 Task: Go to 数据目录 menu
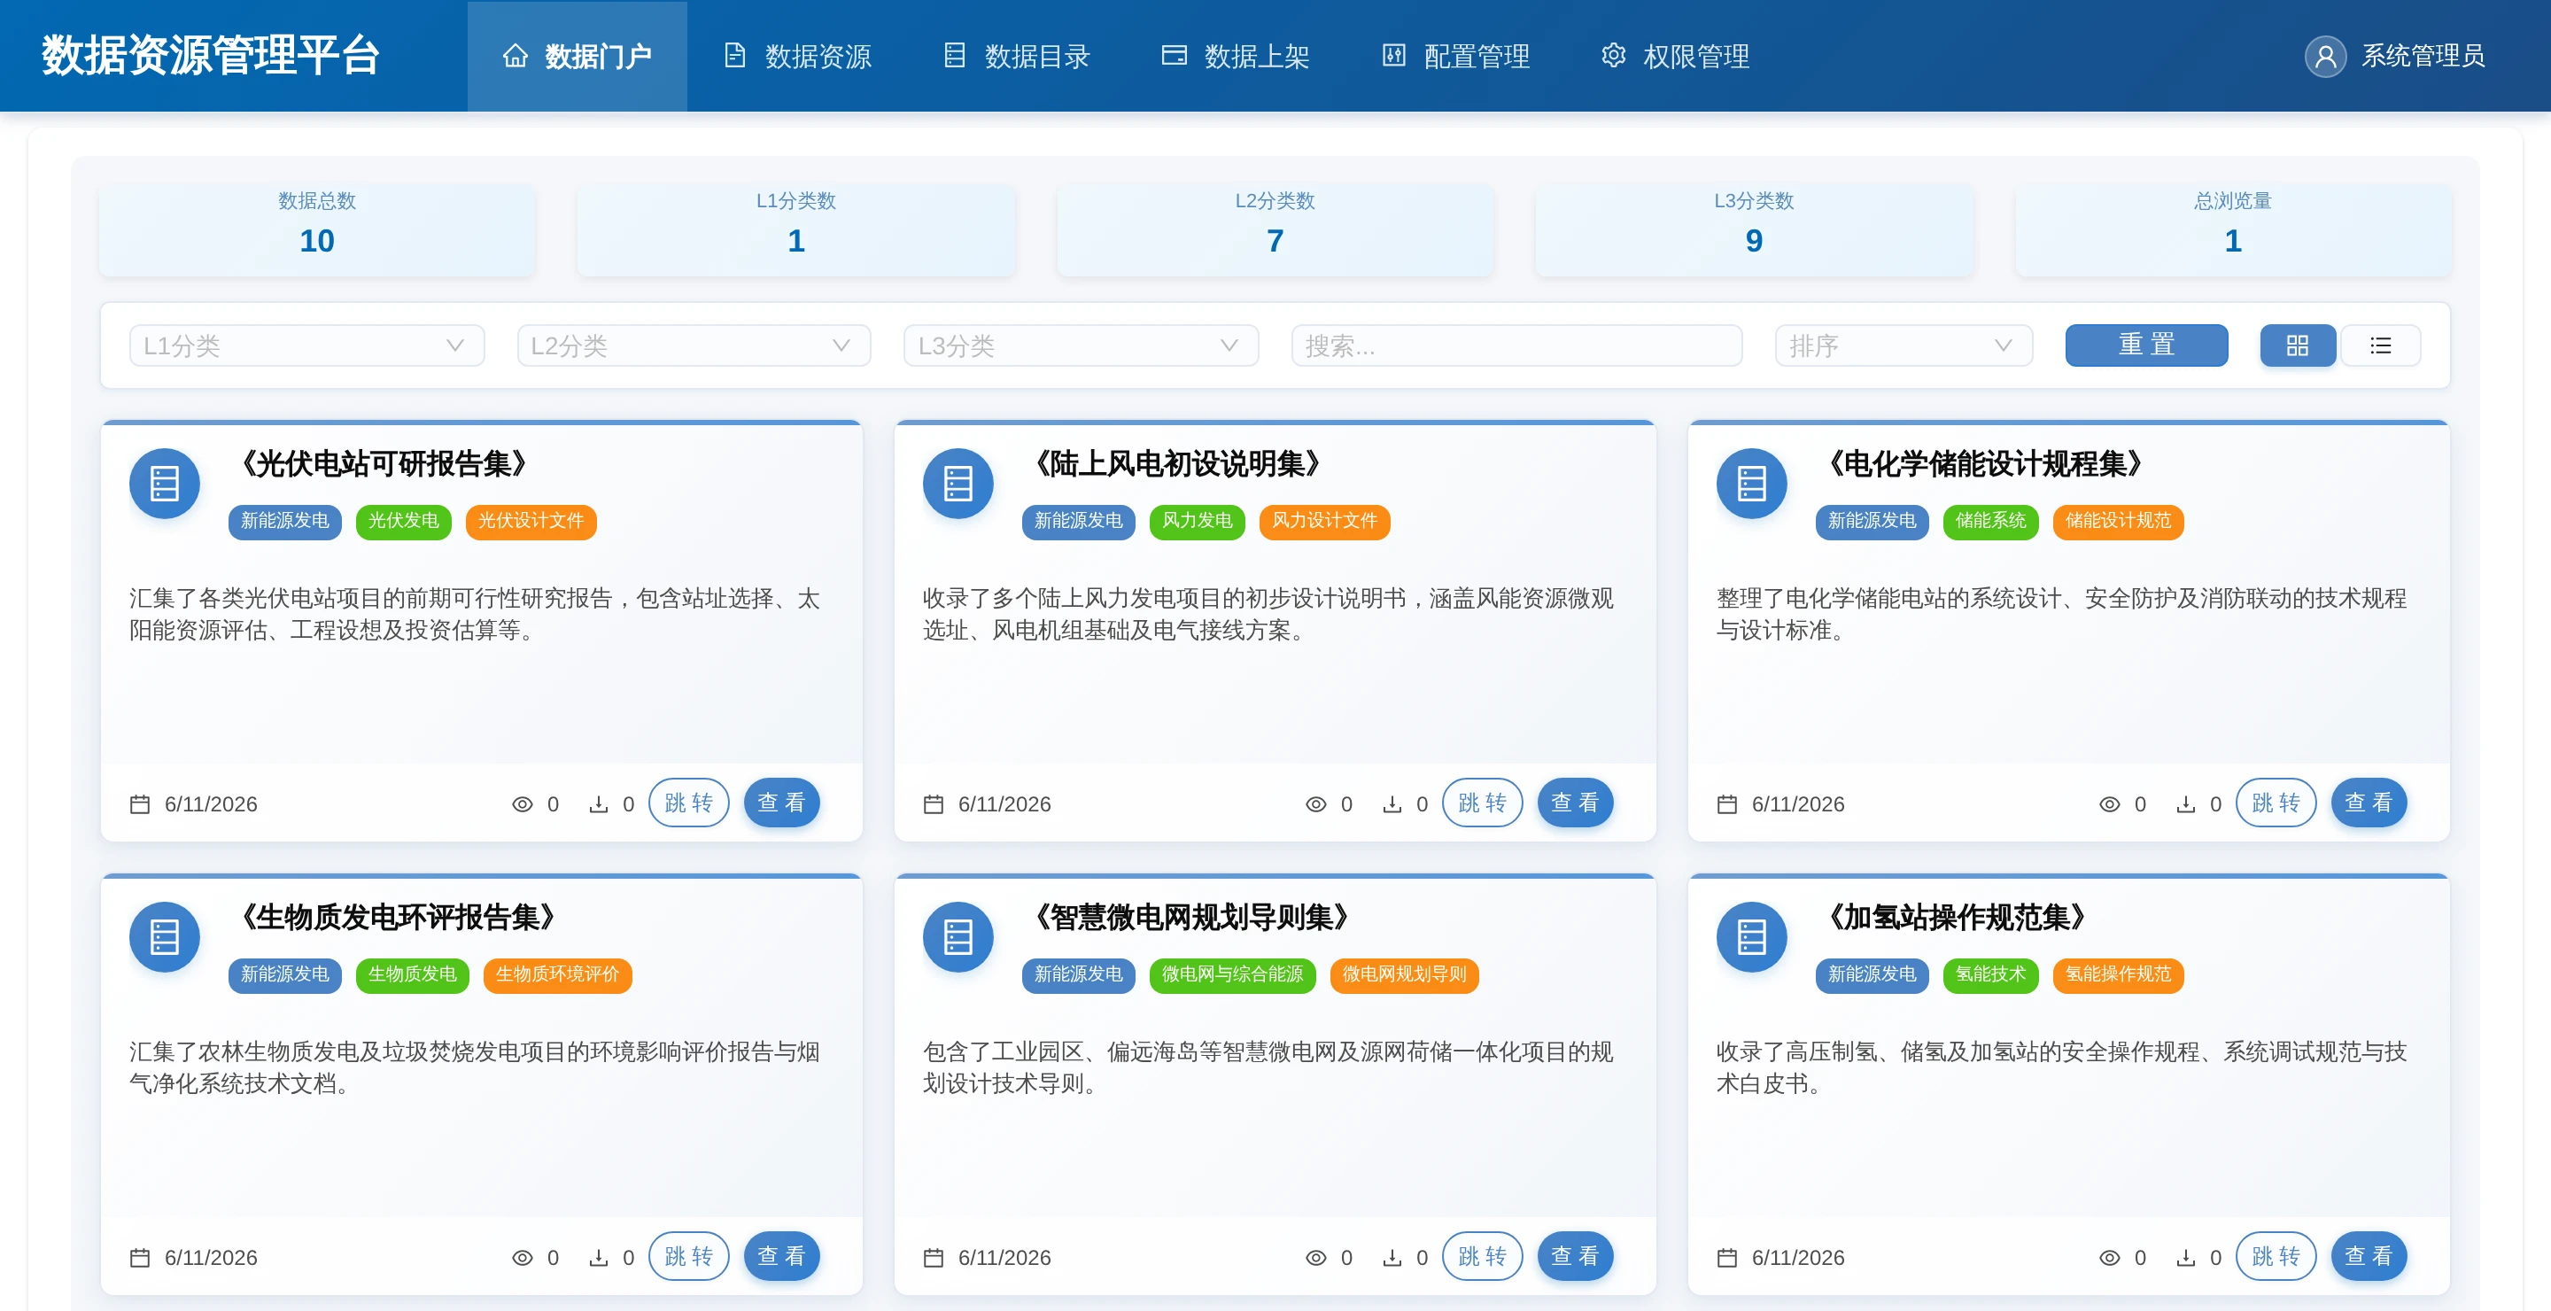(x=1017, y=57)
